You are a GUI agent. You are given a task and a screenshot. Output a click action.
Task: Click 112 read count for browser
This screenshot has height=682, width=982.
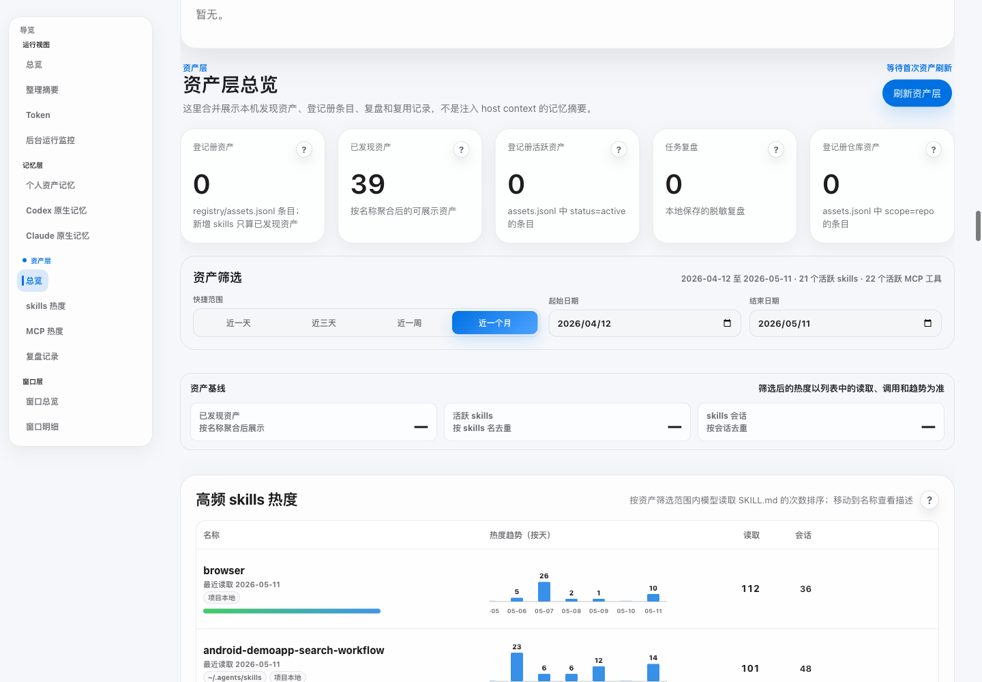point(751,589)
